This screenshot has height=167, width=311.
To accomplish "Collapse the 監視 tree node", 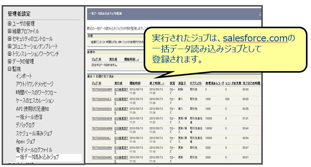I will click(x=10, y=69).
